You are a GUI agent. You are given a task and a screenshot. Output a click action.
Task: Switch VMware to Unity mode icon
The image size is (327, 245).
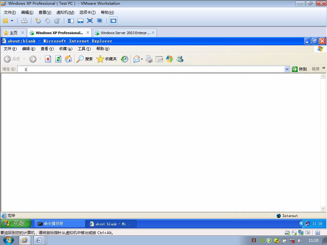[x=100, y=21]
